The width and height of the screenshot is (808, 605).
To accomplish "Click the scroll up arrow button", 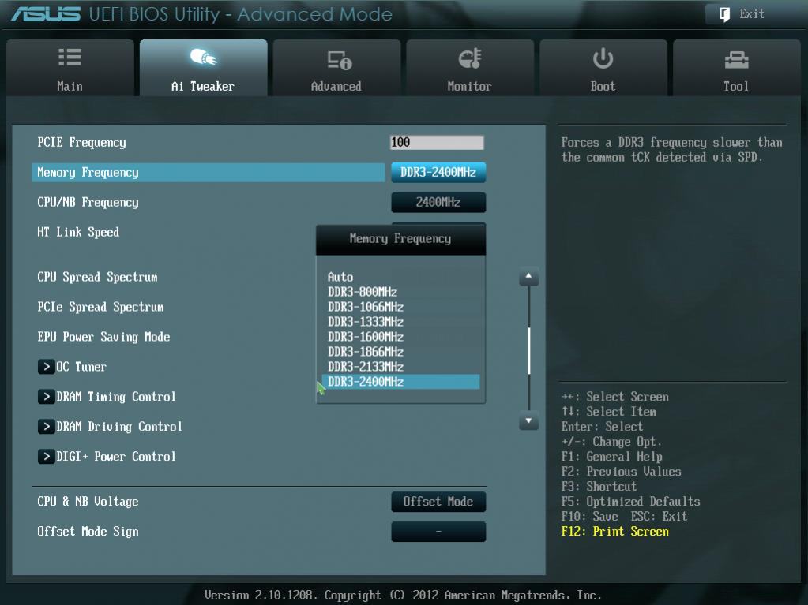I will (x=528, y=276).
